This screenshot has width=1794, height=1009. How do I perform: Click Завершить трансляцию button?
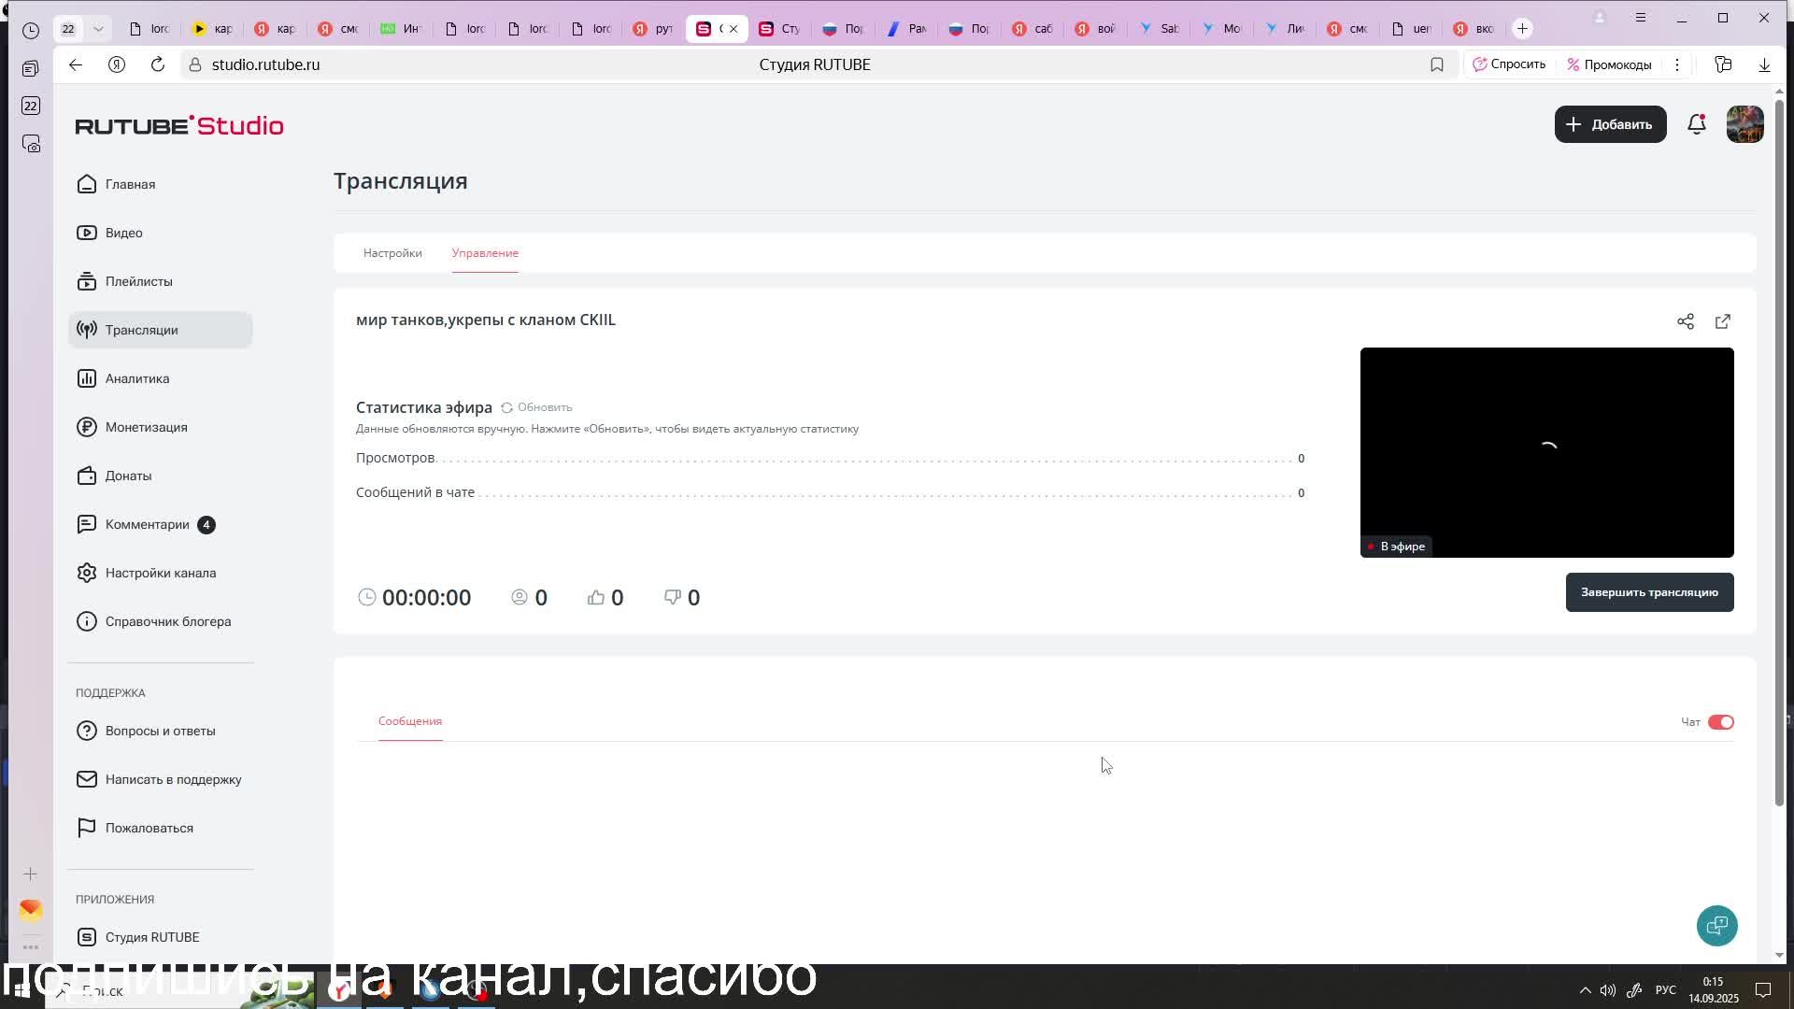pos(1649,592)
